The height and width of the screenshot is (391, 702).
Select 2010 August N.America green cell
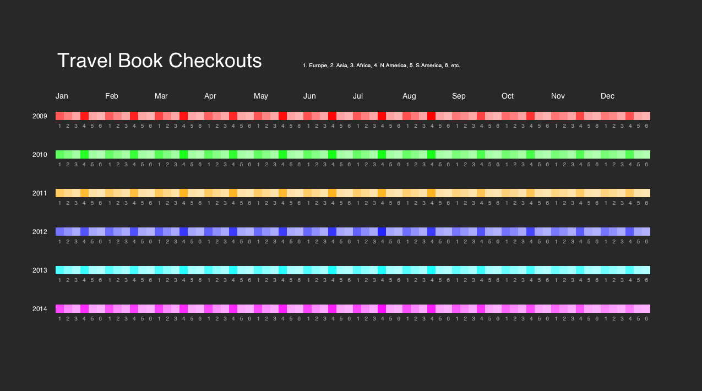pyautogui.click(x=431, y=155)
